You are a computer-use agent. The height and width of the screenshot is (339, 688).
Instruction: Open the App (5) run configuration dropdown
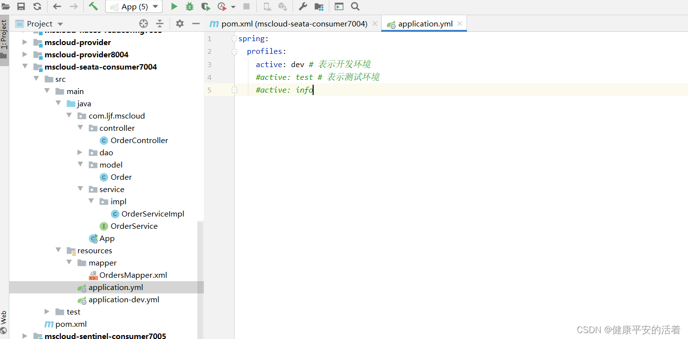(134, 7)
